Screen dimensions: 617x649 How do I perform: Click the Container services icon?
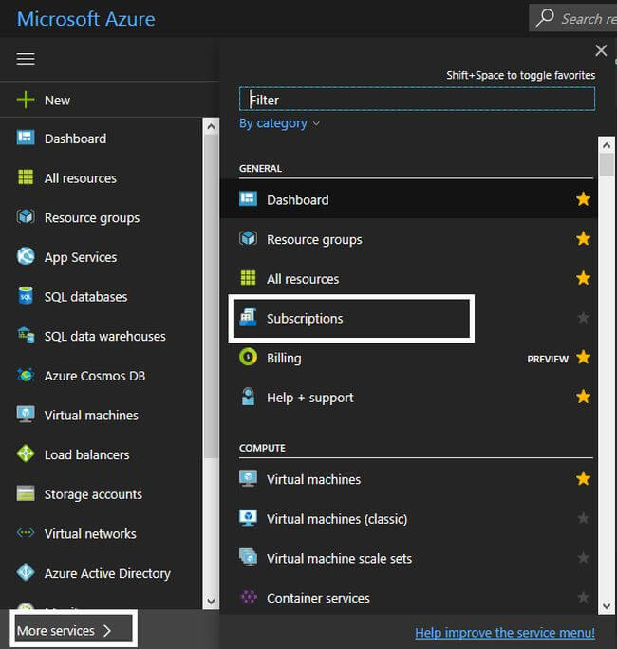(x=248, y=598)
